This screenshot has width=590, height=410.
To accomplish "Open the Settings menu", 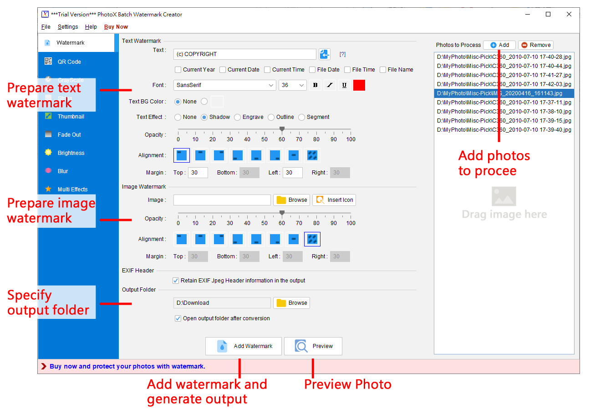I will (68, 27).
